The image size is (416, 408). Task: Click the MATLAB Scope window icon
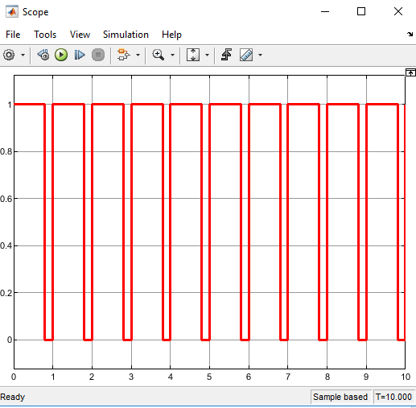tap(12, 12)
